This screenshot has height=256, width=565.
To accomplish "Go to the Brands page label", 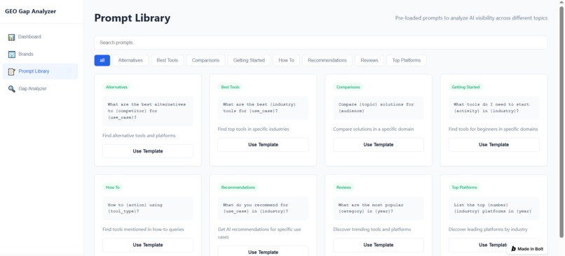I will tap(26, 54).
